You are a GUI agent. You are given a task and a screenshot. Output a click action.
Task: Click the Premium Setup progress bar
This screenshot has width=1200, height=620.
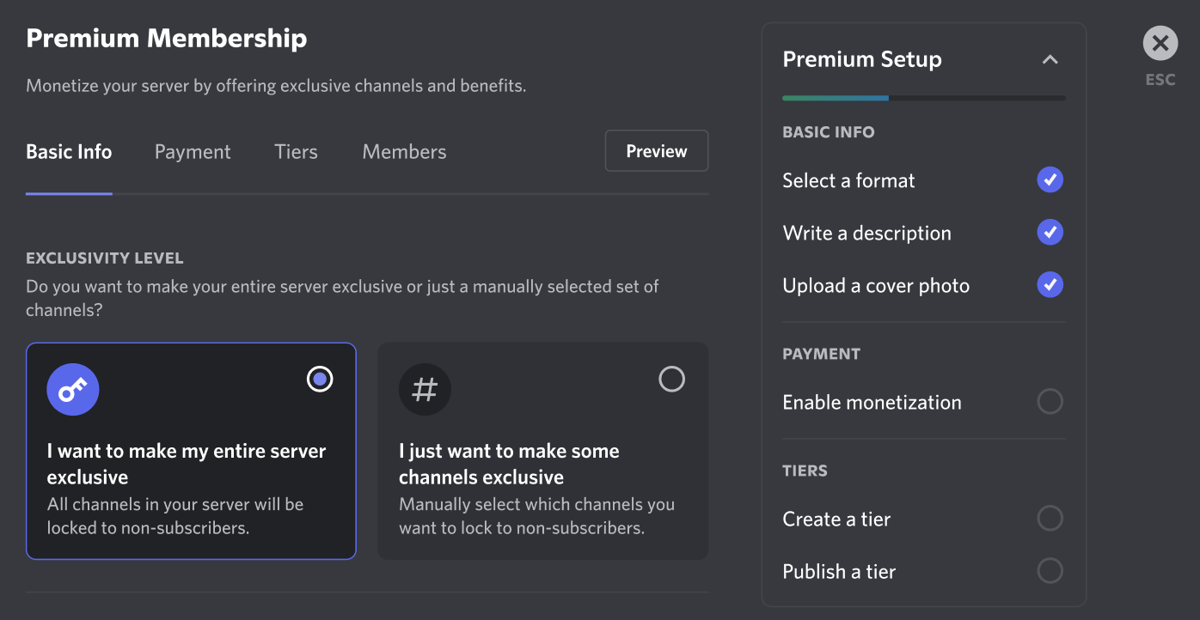[x=924, y=99]
